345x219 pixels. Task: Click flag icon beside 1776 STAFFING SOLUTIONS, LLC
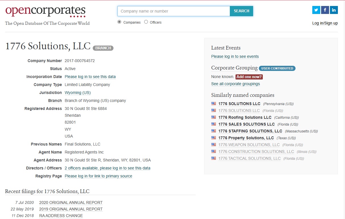(x=214, y=131)
